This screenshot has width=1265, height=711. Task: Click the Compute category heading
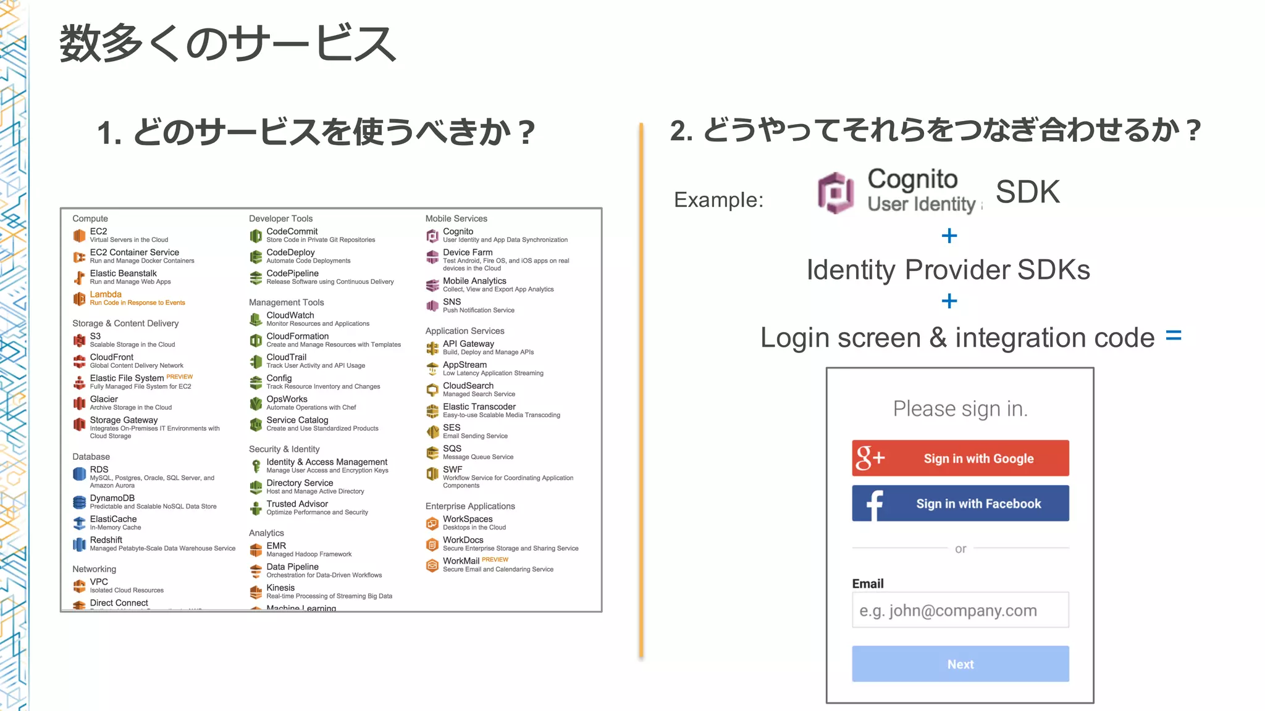pos(90,218)
